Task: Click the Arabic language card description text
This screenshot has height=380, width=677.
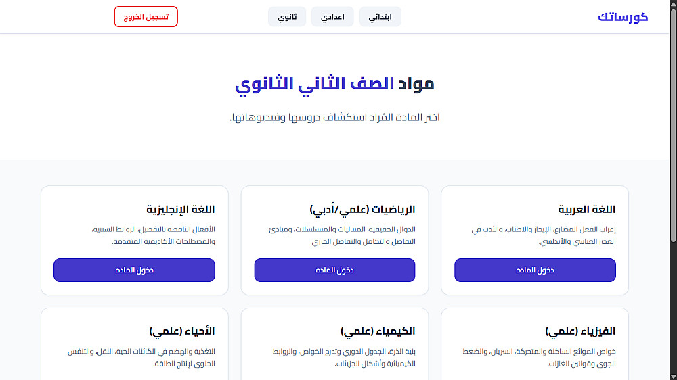Action: click(543, 235)
